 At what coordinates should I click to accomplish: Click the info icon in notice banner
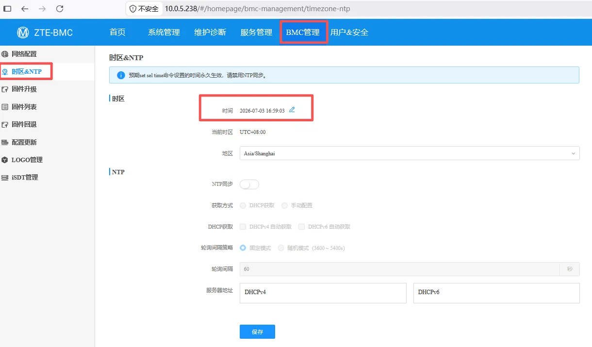pos(121,75)
